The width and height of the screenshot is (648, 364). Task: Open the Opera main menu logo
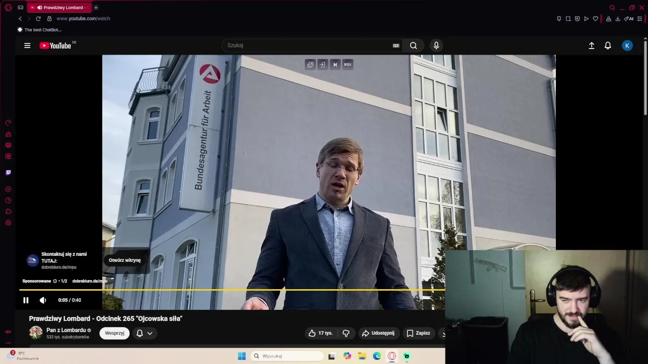[x=8, y=8]
